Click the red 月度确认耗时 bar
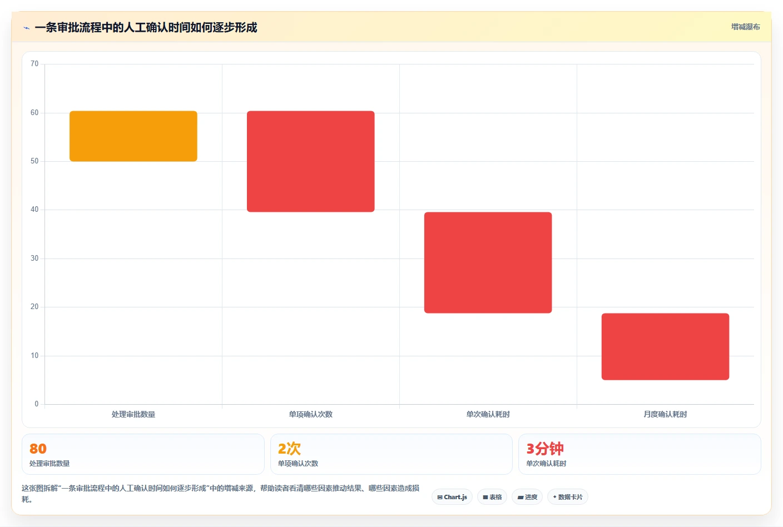 [665, 346]
